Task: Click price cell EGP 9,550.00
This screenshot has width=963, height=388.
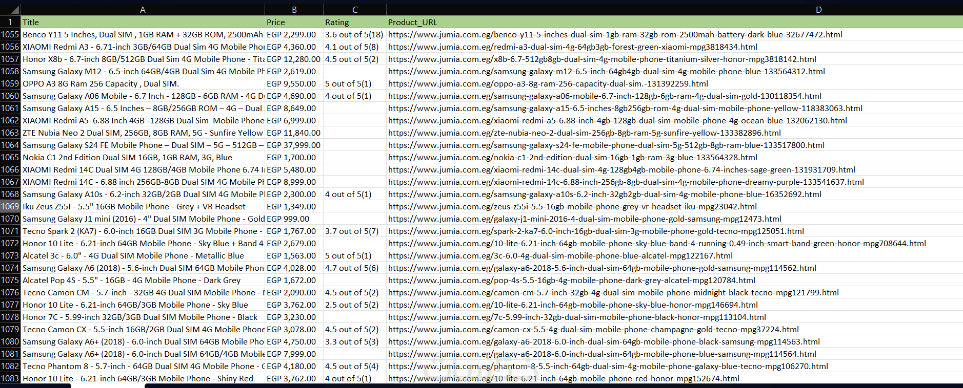Action: pyautogui.click(x=294, y=83)
